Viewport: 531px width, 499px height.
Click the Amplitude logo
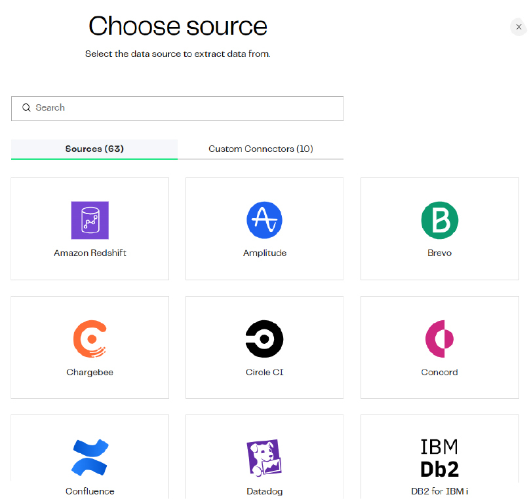(x=264, y=221)
